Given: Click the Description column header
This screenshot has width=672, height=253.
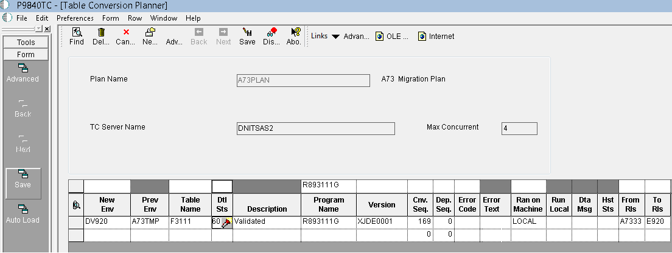Looking at the screenshot, I should coord(267,204).
